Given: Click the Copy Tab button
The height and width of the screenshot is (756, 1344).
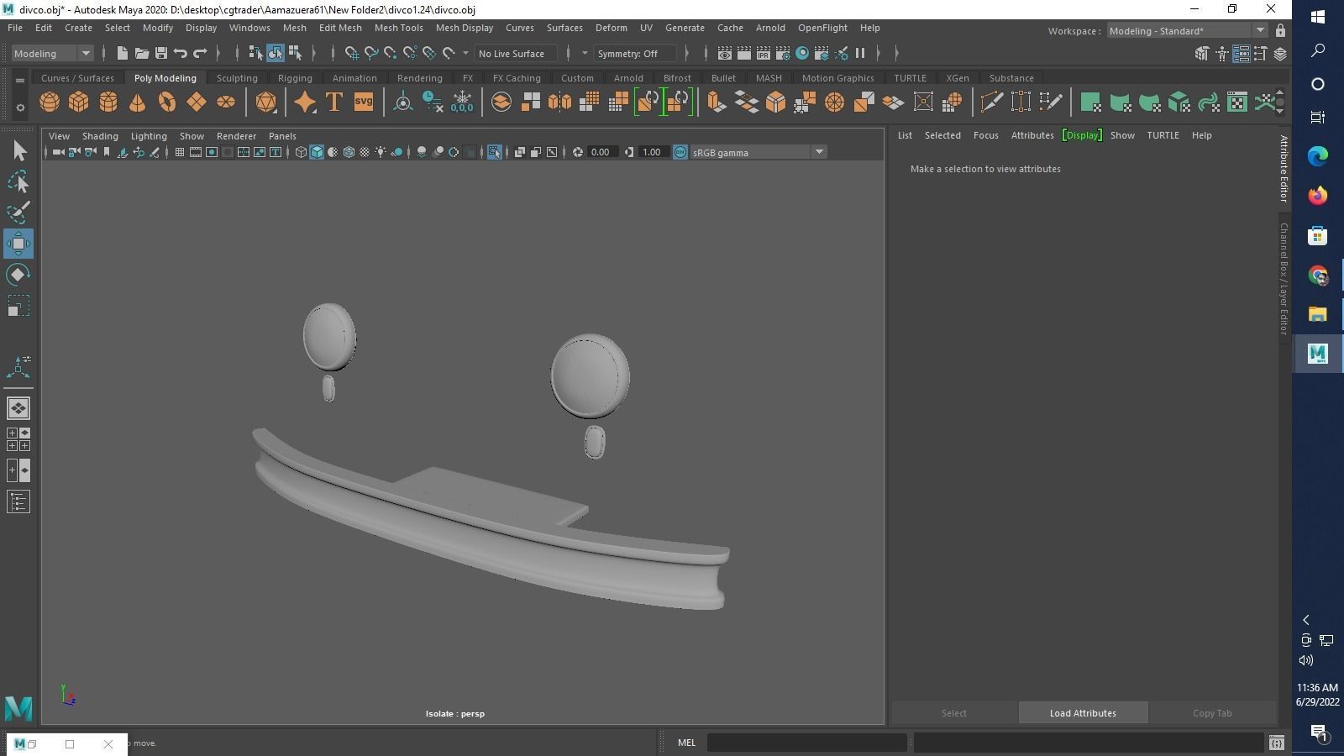Looking at the screenshot, I should click(1211, 713).
